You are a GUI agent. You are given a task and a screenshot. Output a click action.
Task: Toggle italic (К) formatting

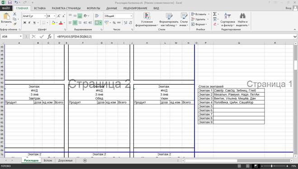(x=29, y=23)
